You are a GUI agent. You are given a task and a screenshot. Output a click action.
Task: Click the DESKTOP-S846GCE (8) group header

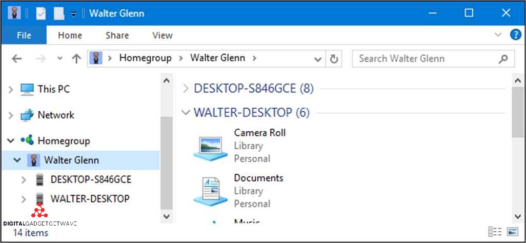coord(254,89)
